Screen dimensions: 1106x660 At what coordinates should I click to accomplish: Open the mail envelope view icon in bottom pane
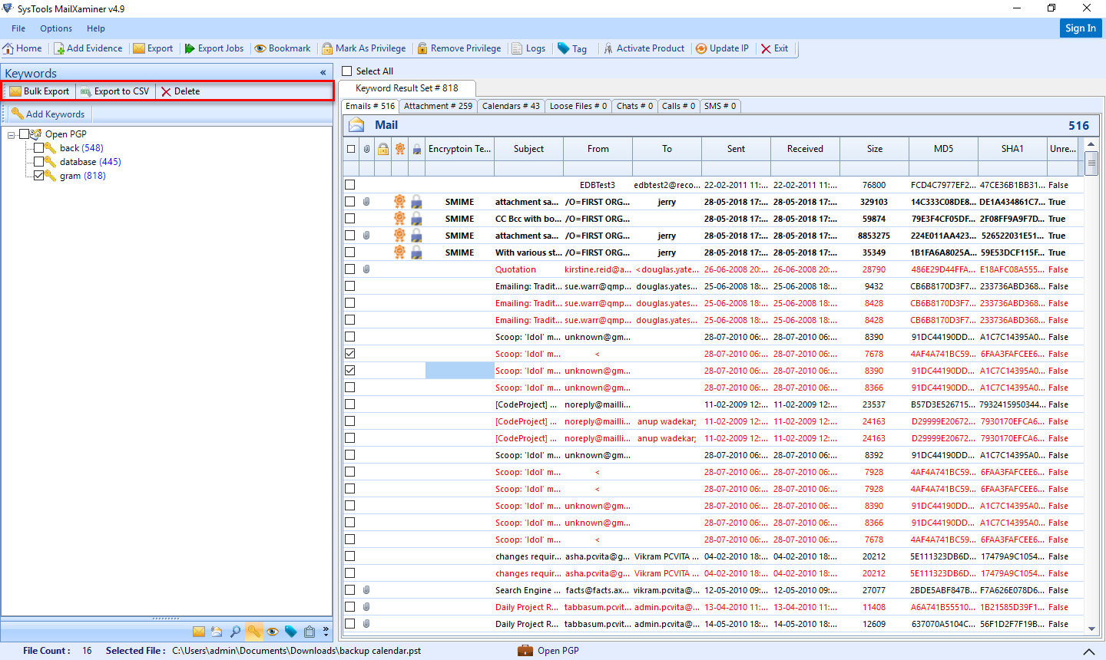click(199, 632)
